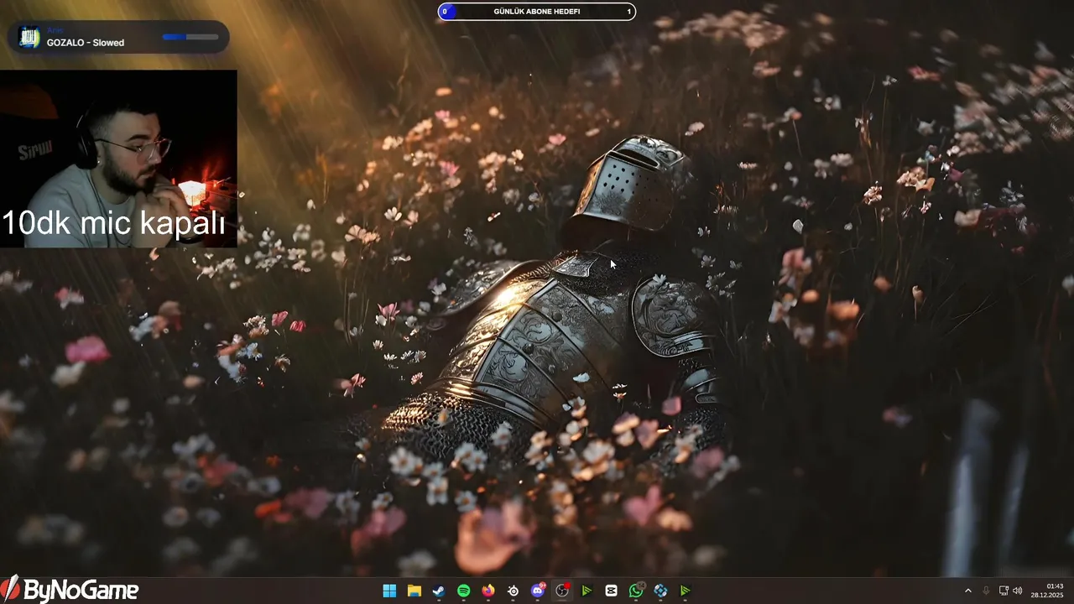Open WhatsApp from the taskbar
The width and height of the screenshot is (1074, 604).
[x=636, y=591]
